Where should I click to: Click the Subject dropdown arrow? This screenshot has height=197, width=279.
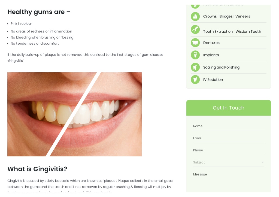click(263, 162)
